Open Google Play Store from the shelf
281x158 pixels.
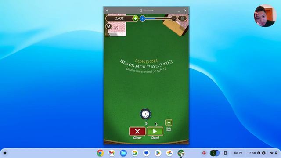click(158, 153)
